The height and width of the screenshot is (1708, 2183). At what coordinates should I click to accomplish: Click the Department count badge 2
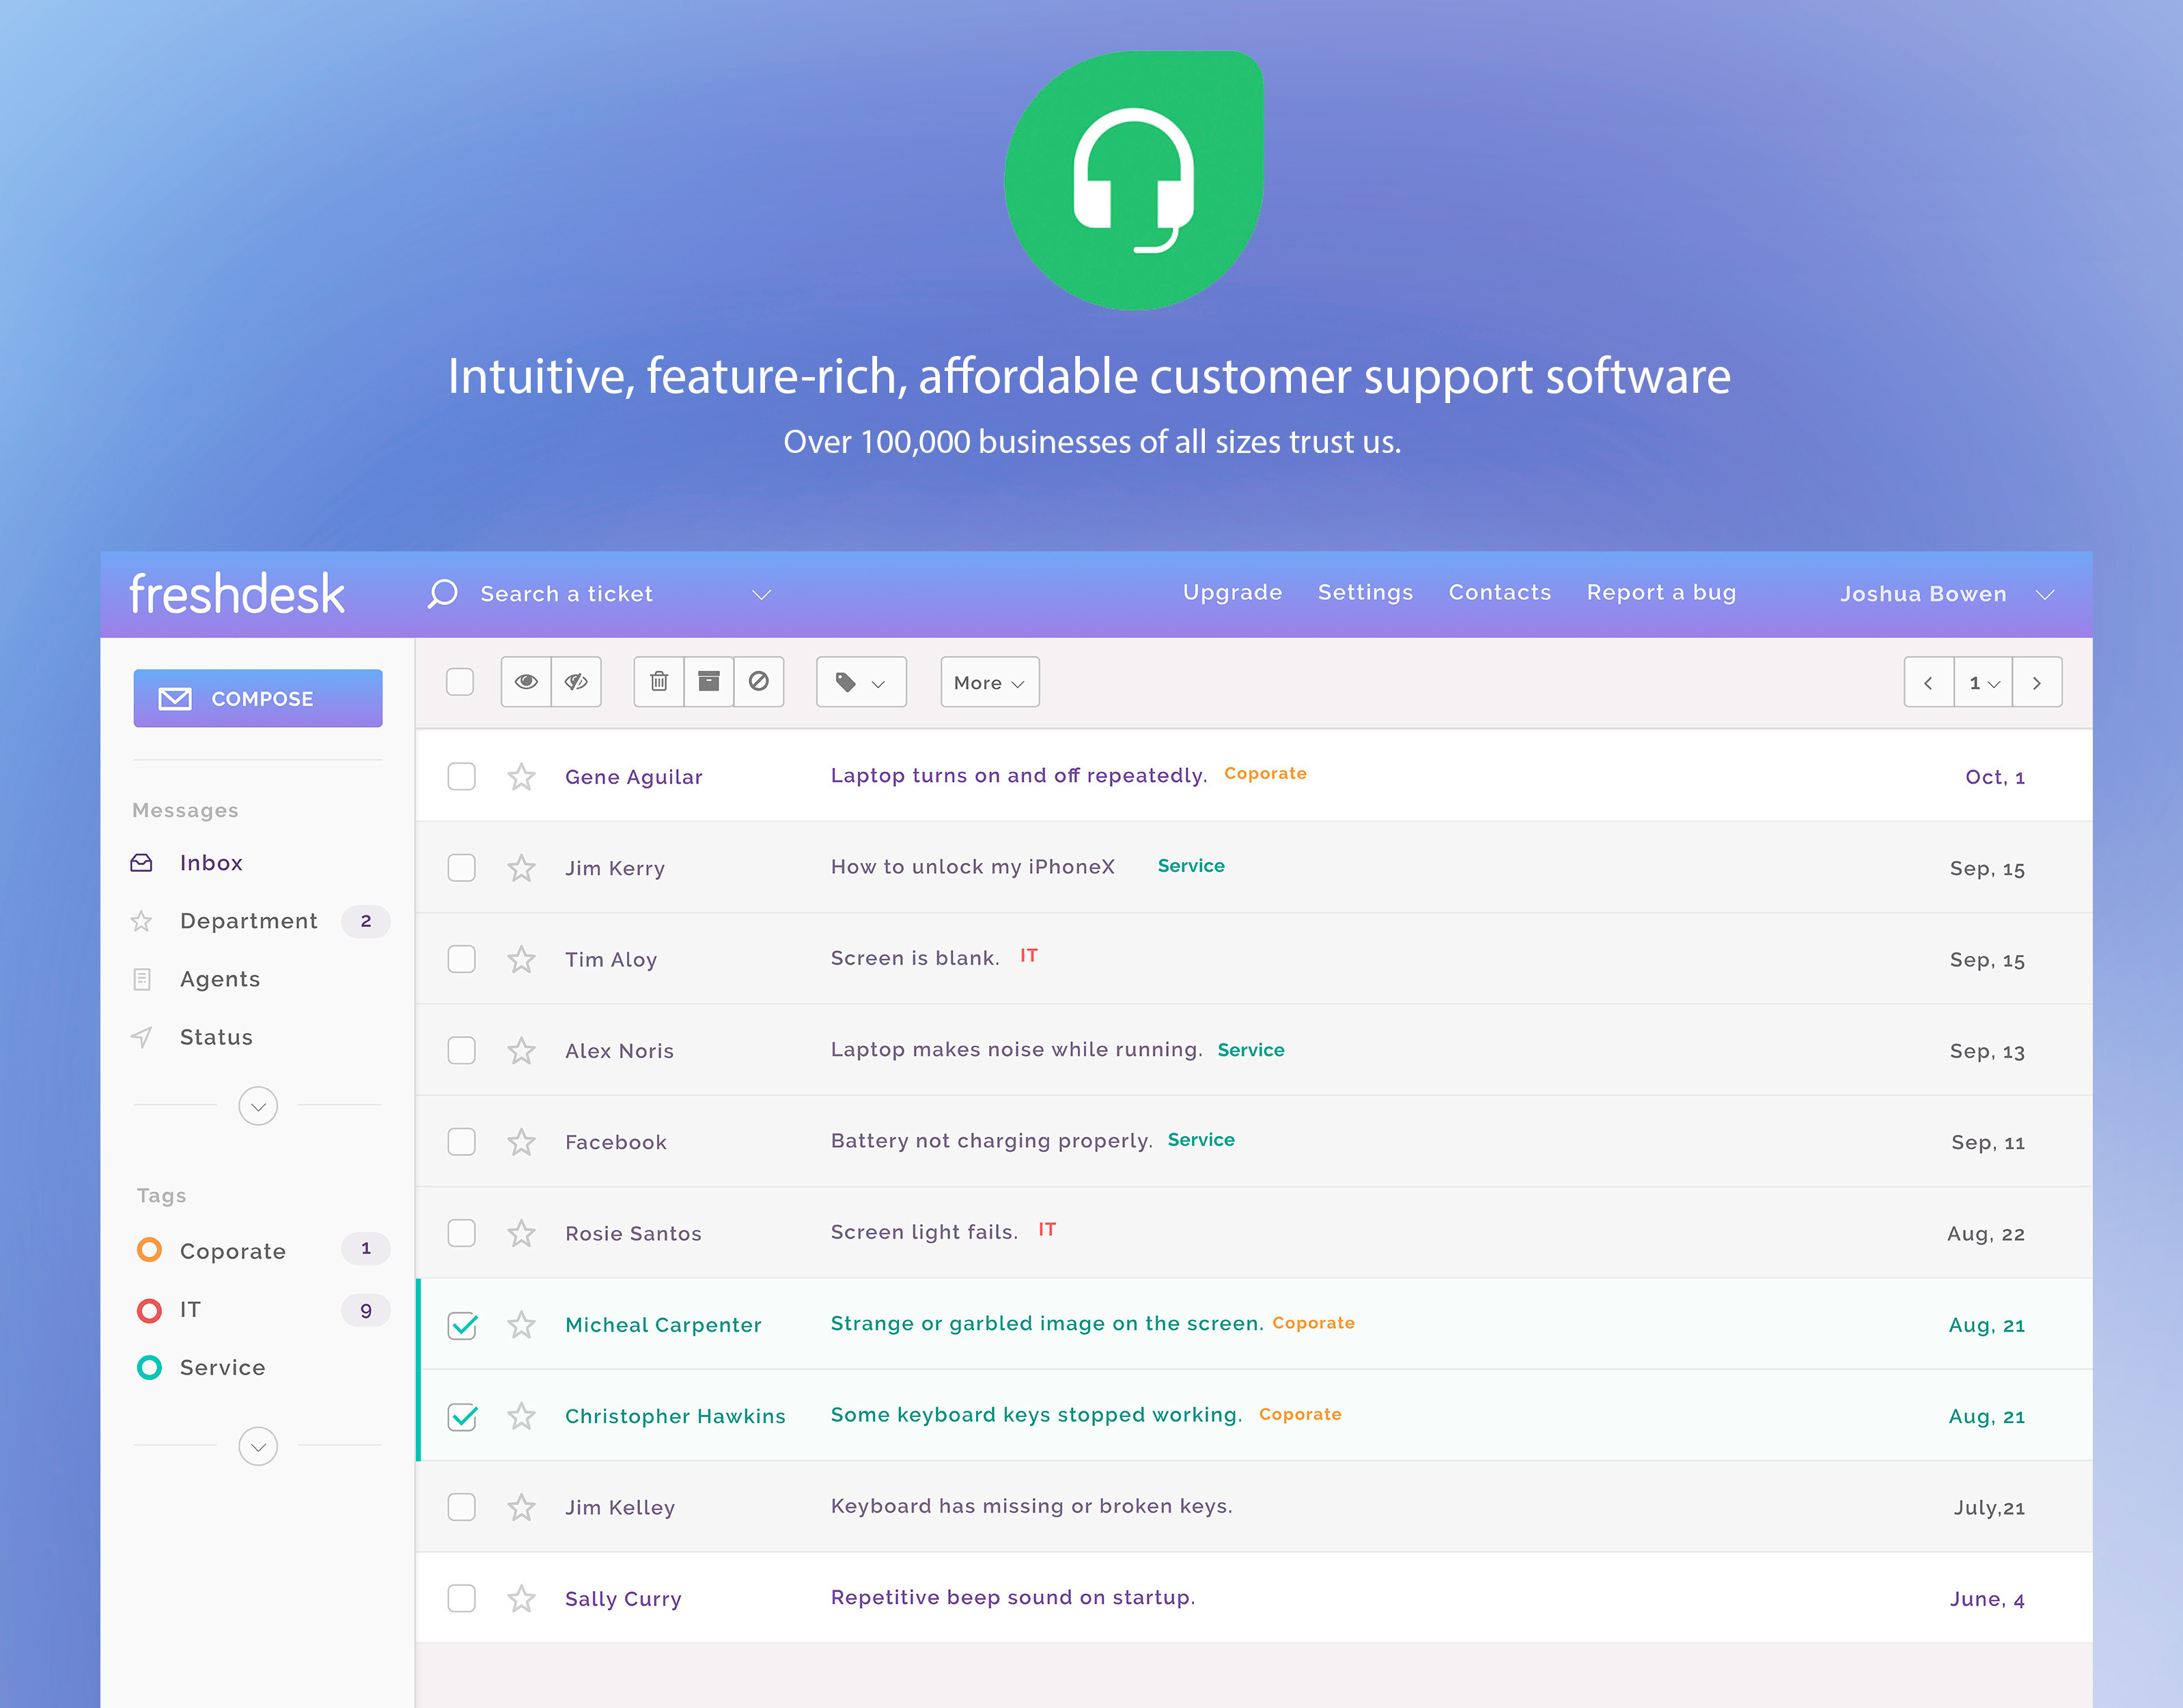tap(366, 921)
